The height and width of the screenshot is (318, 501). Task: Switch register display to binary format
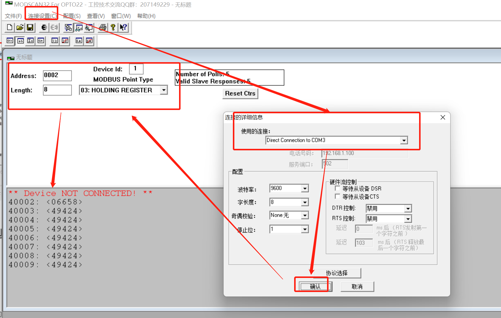point(10,41)
